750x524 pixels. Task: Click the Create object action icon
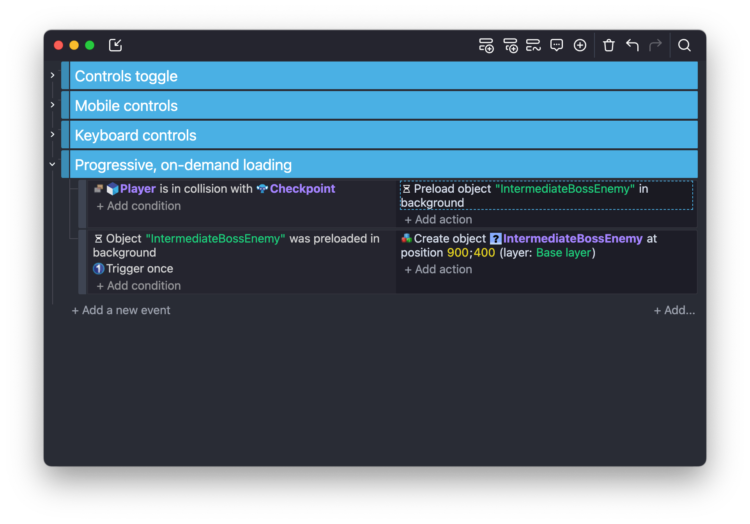click(407, 238)
